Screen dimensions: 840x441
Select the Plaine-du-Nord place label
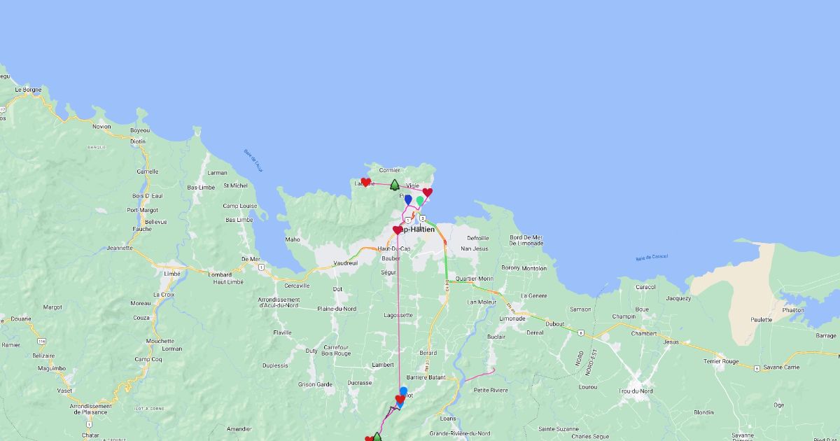coord(337,309)
